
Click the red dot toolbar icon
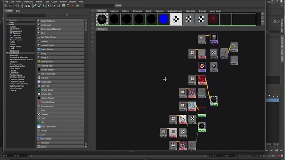(x=73, y=5)
